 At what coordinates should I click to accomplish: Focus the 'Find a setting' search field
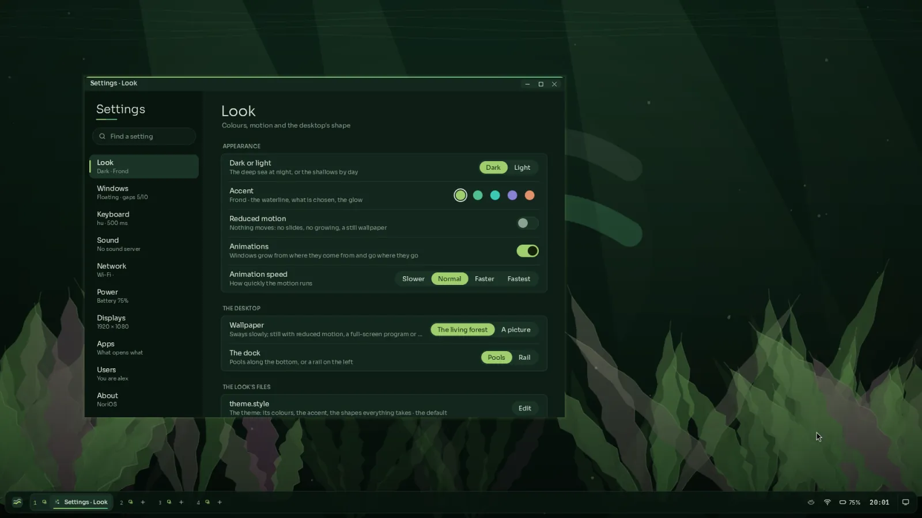(x=144, y=136)
